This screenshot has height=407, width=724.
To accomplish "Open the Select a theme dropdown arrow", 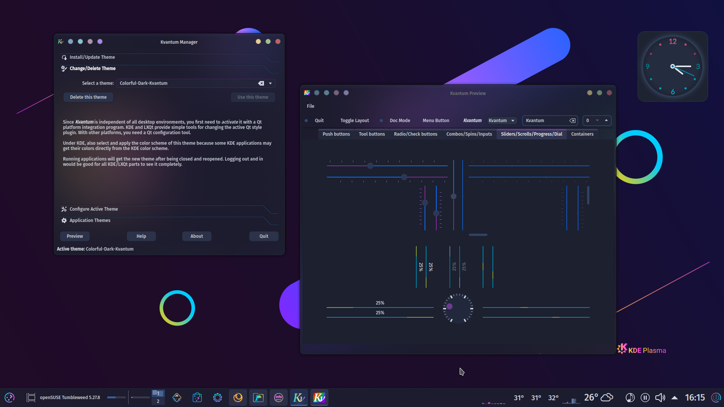I will 270,83.
